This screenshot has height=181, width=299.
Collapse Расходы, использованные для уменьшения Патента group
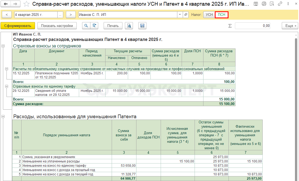[x=3, y=117]
